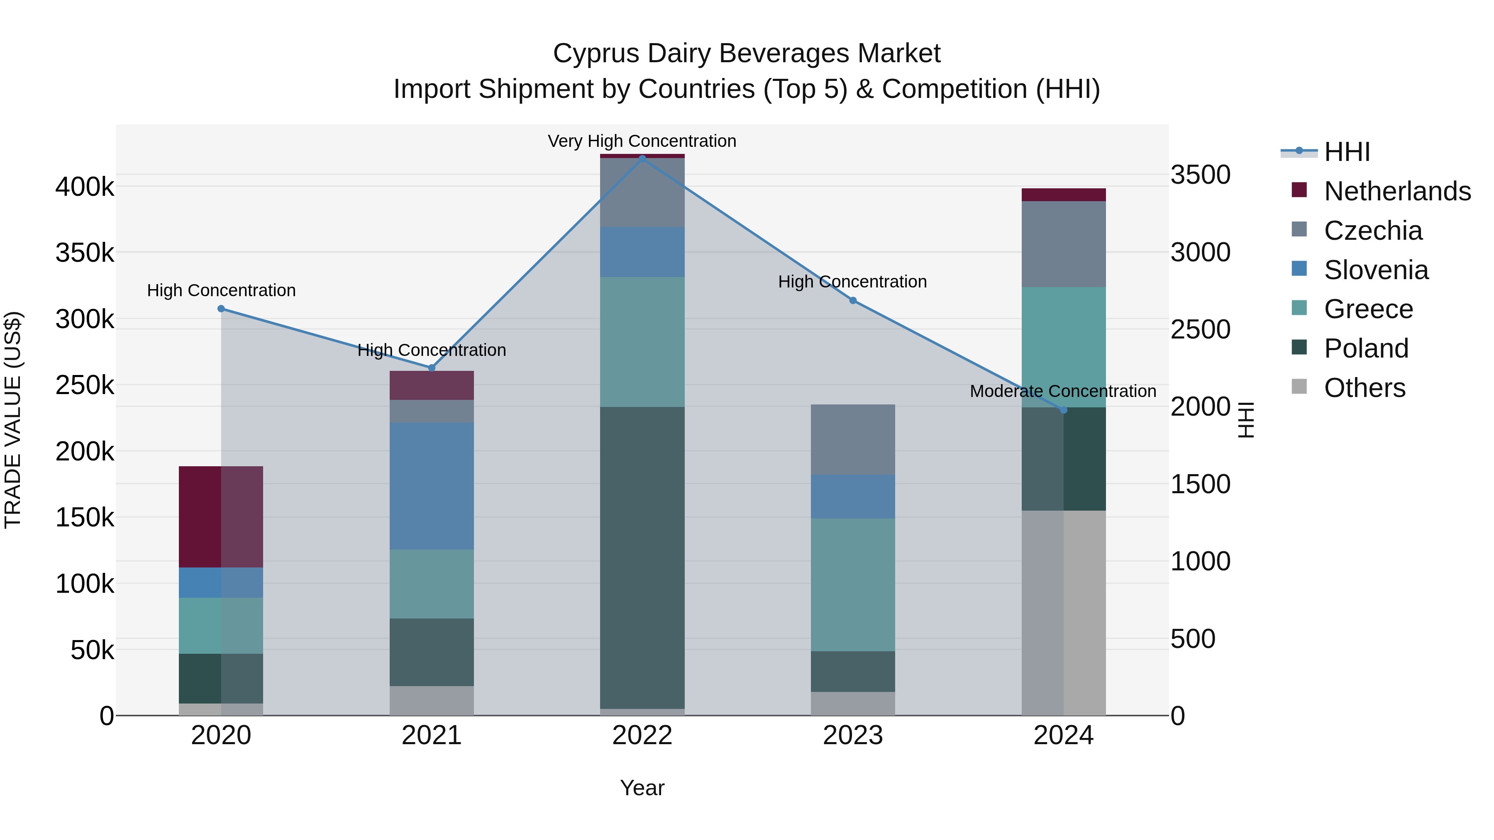Select the Greece segment of the 2024 bar
1494x840 pixels.
pyautogui.click(x=1063, y=347)
